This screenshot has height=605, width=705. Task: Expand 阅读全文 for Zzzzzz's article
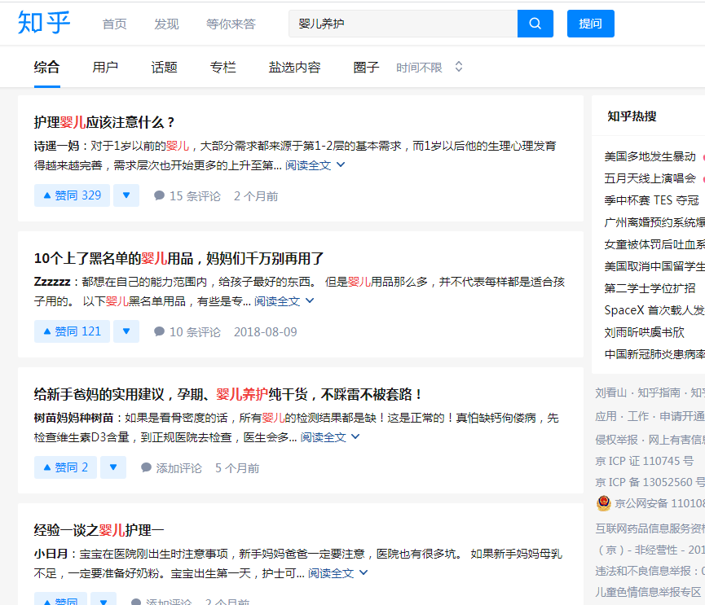coord(284,301)
